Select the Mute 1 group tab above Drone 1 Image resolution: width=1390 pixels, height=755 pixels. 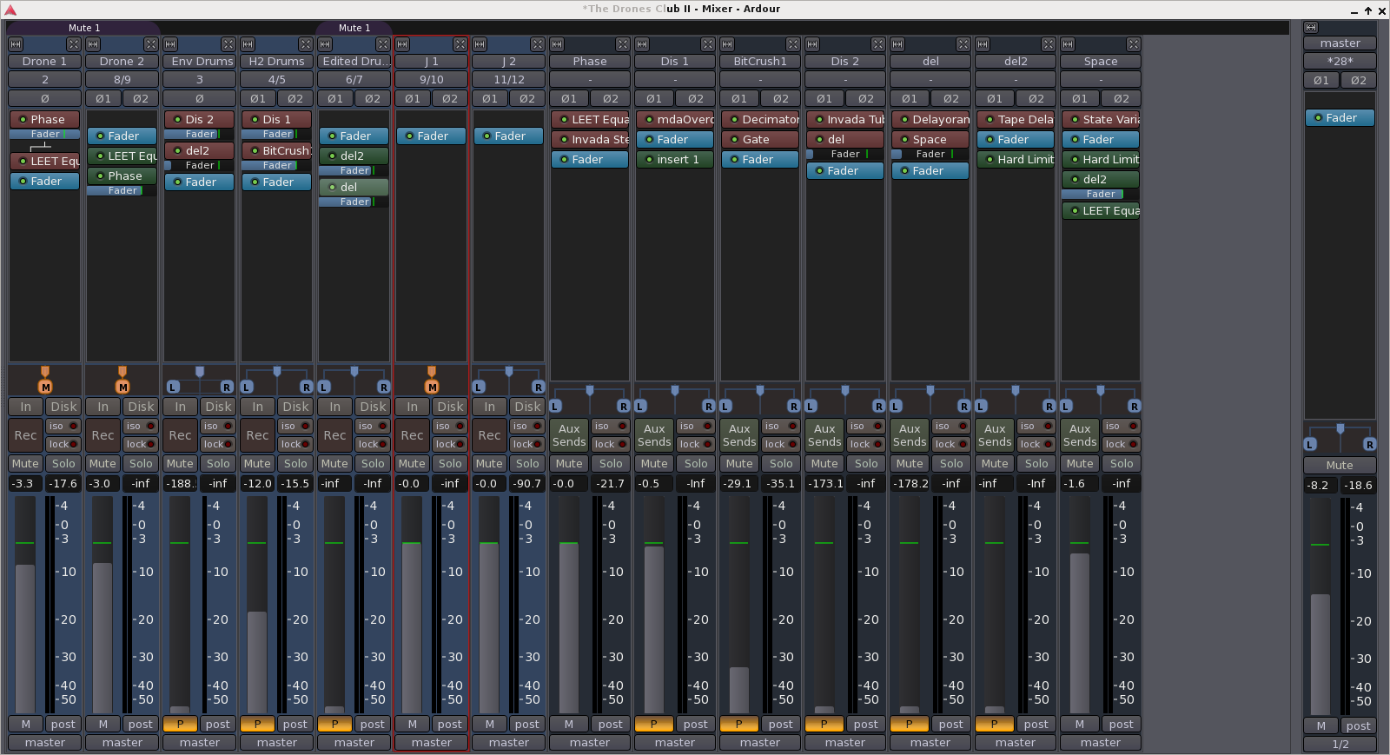[83, 28]
